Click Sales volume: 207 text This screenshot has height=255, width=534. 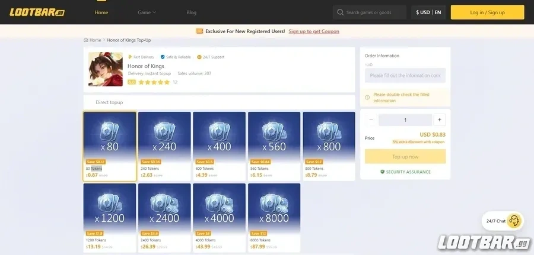pos(195,73)
